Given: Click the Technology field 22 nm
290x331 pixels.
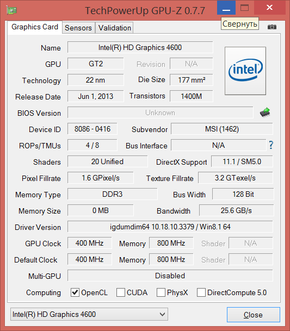Looking at the screenshot, I should click(96, 80).
